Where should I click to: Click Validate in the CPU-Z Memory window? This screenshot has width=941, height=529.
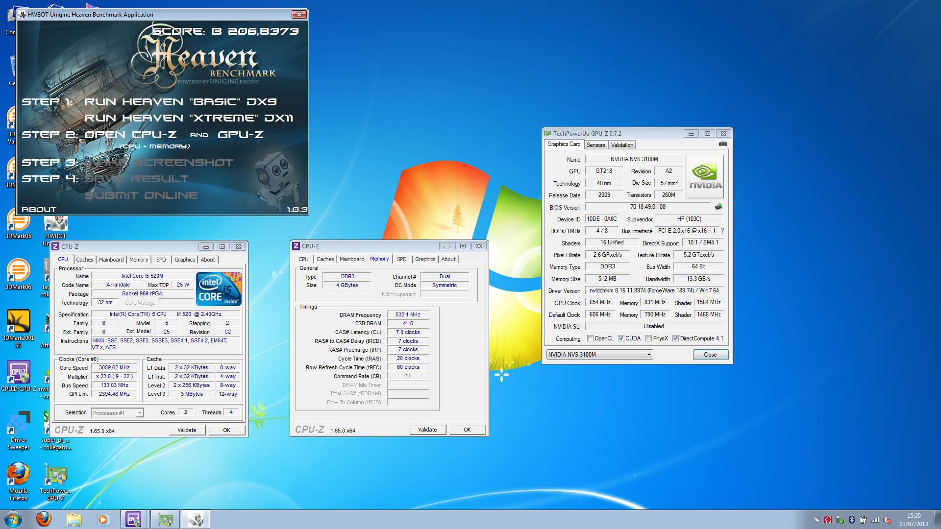click(427, 430)
